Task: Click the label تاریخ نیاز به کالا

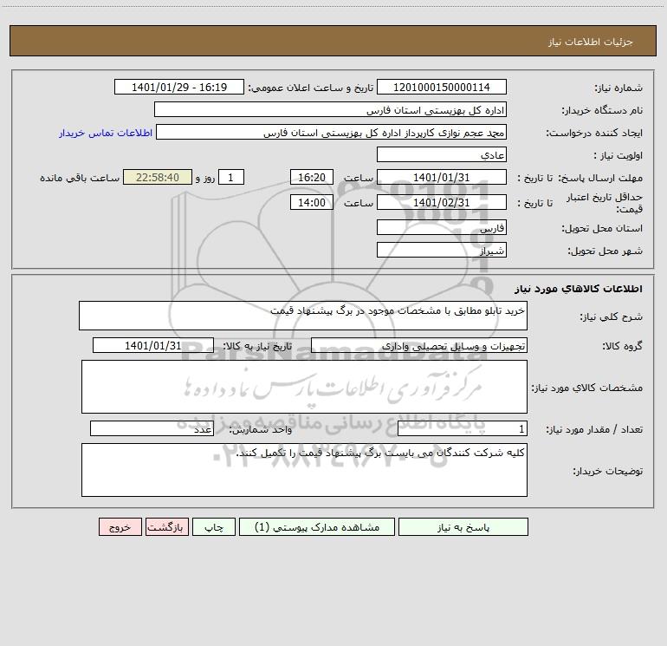Action: coord(258,346)
